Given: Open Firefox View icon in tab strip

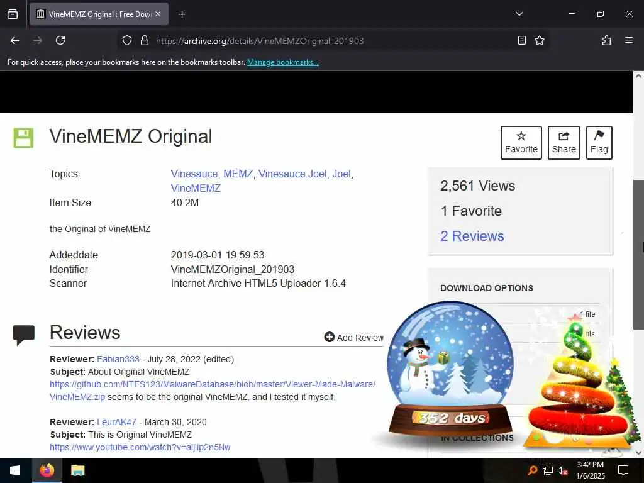Looking at the screenshot, I should 13,14.
